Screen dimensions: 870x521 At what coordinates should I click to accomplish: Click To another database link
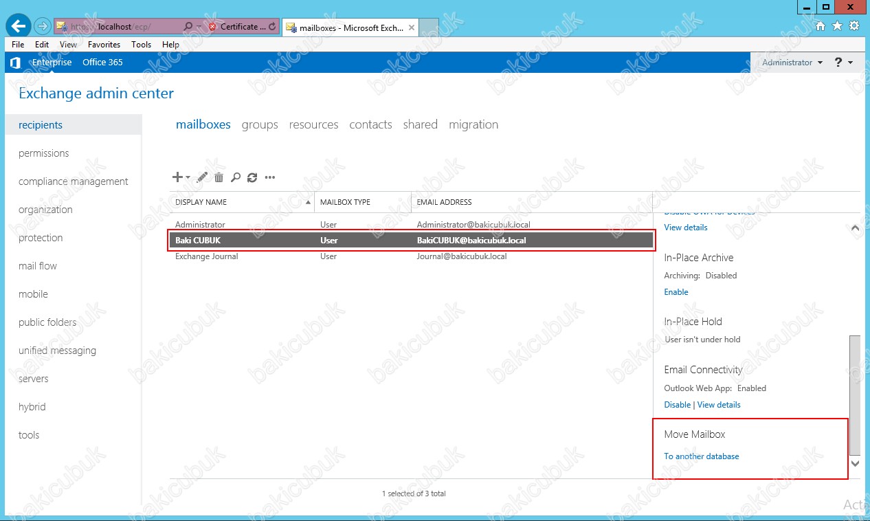point(702,456)
